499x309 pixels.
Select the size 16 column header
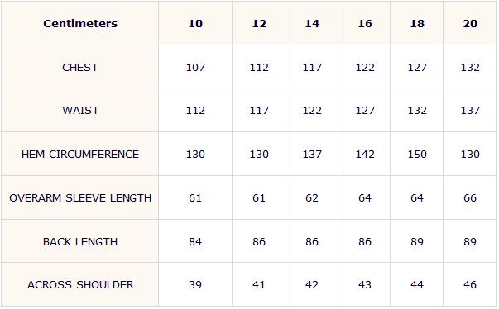click(x=365, y=23)
